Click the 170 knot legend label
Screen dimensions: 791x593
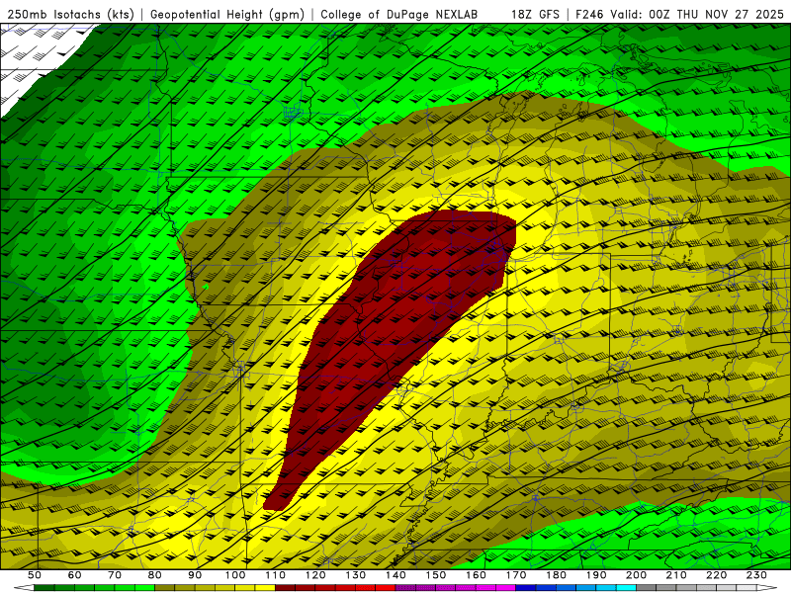[x=516, y=575]
